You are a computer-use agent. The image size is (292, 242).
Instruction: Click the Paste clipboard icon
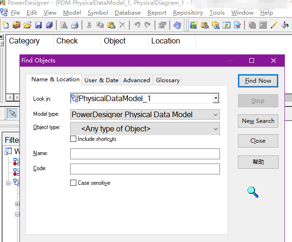click(x=111, y=25)
